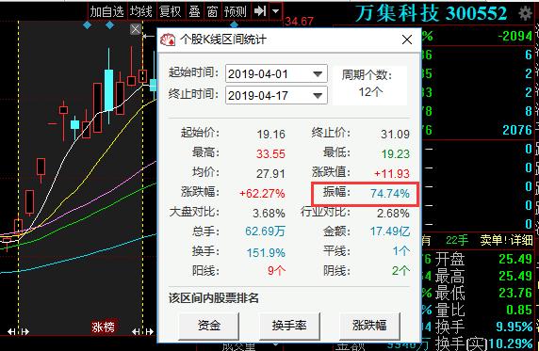Click the 振幅 value 74.74%

tap(390, 193)
